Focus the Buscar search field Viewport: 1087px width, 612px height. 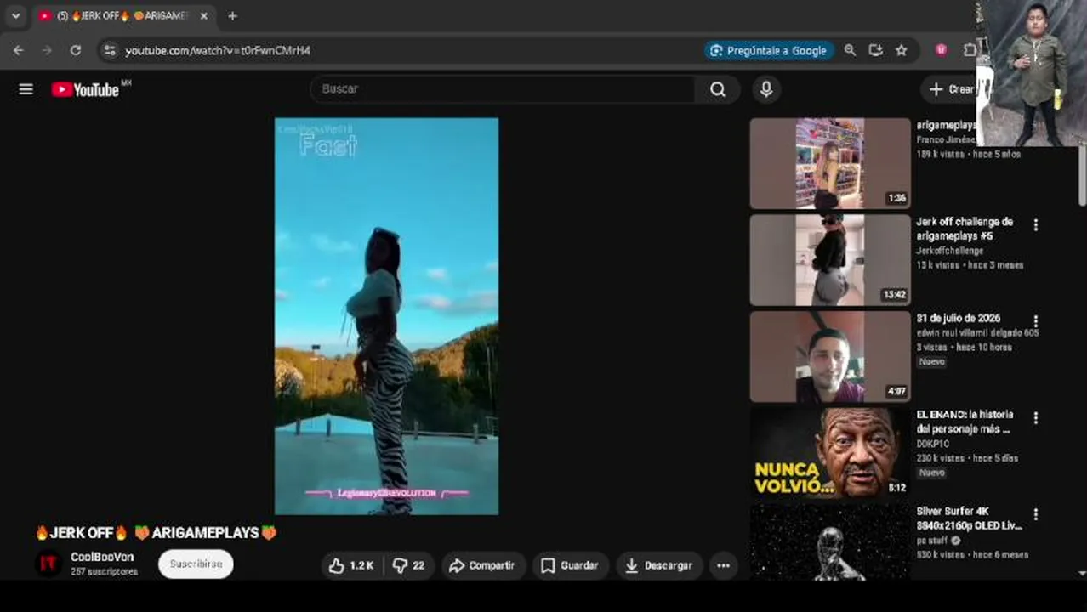504,89
